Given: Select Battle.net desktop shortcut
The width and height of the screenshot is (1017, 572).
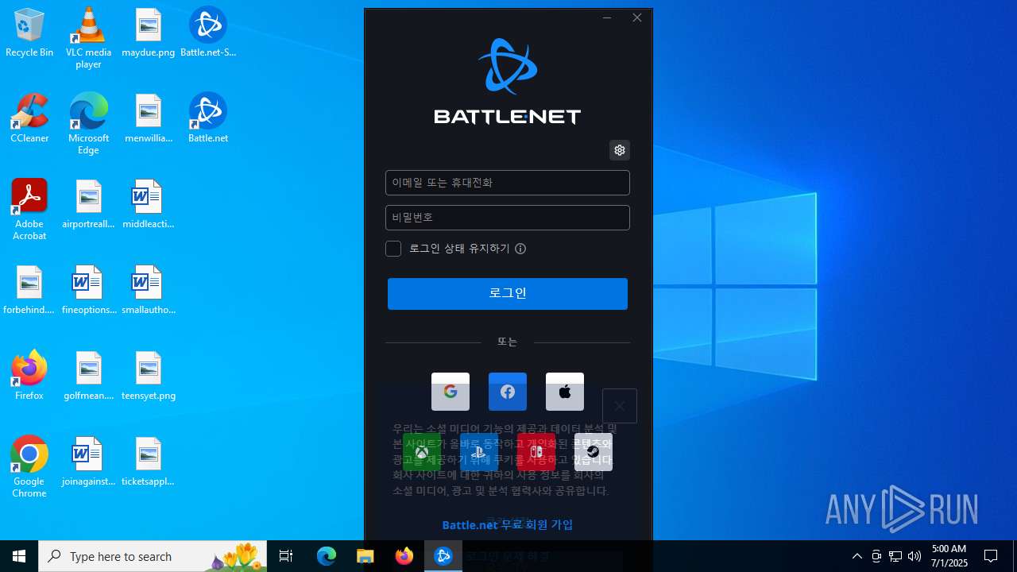Looking at the screenshot, I should tap(208, 118).
